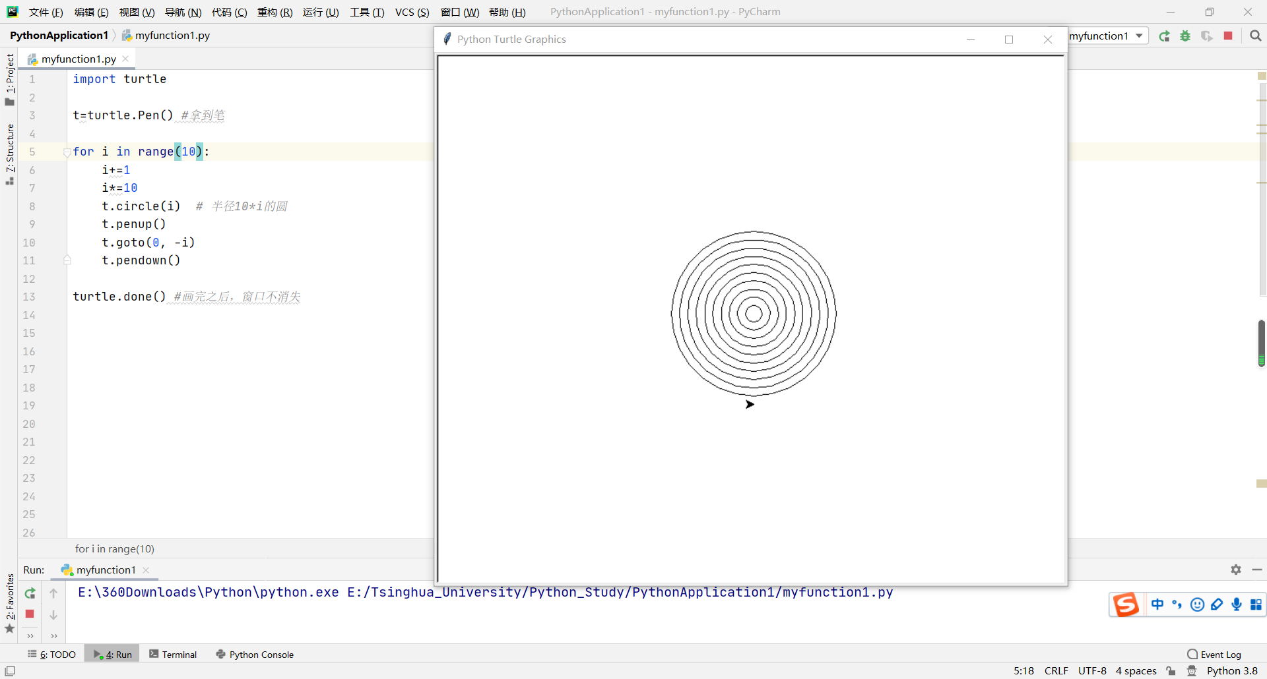Viewport: 1267px width, 679px height.
Task: Click the inspections Hector icon
Action: tap(1192, 670)
